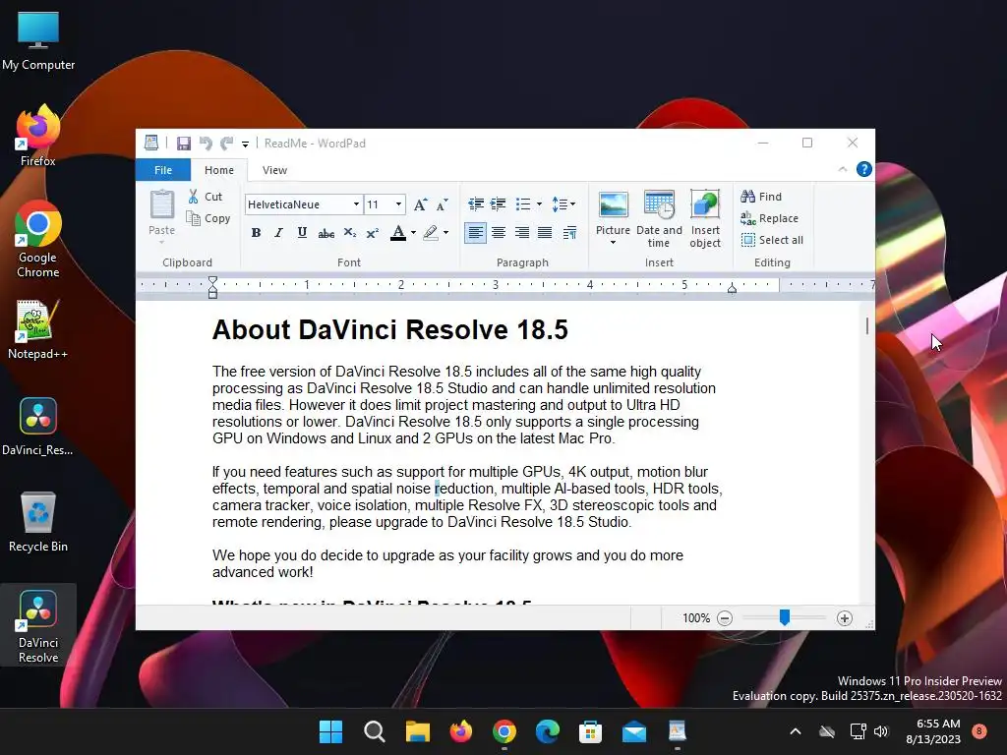Viewport: 1007px width, 755px height.
Task: Click the zoom slider handle
Action: (x=784, y=617)
